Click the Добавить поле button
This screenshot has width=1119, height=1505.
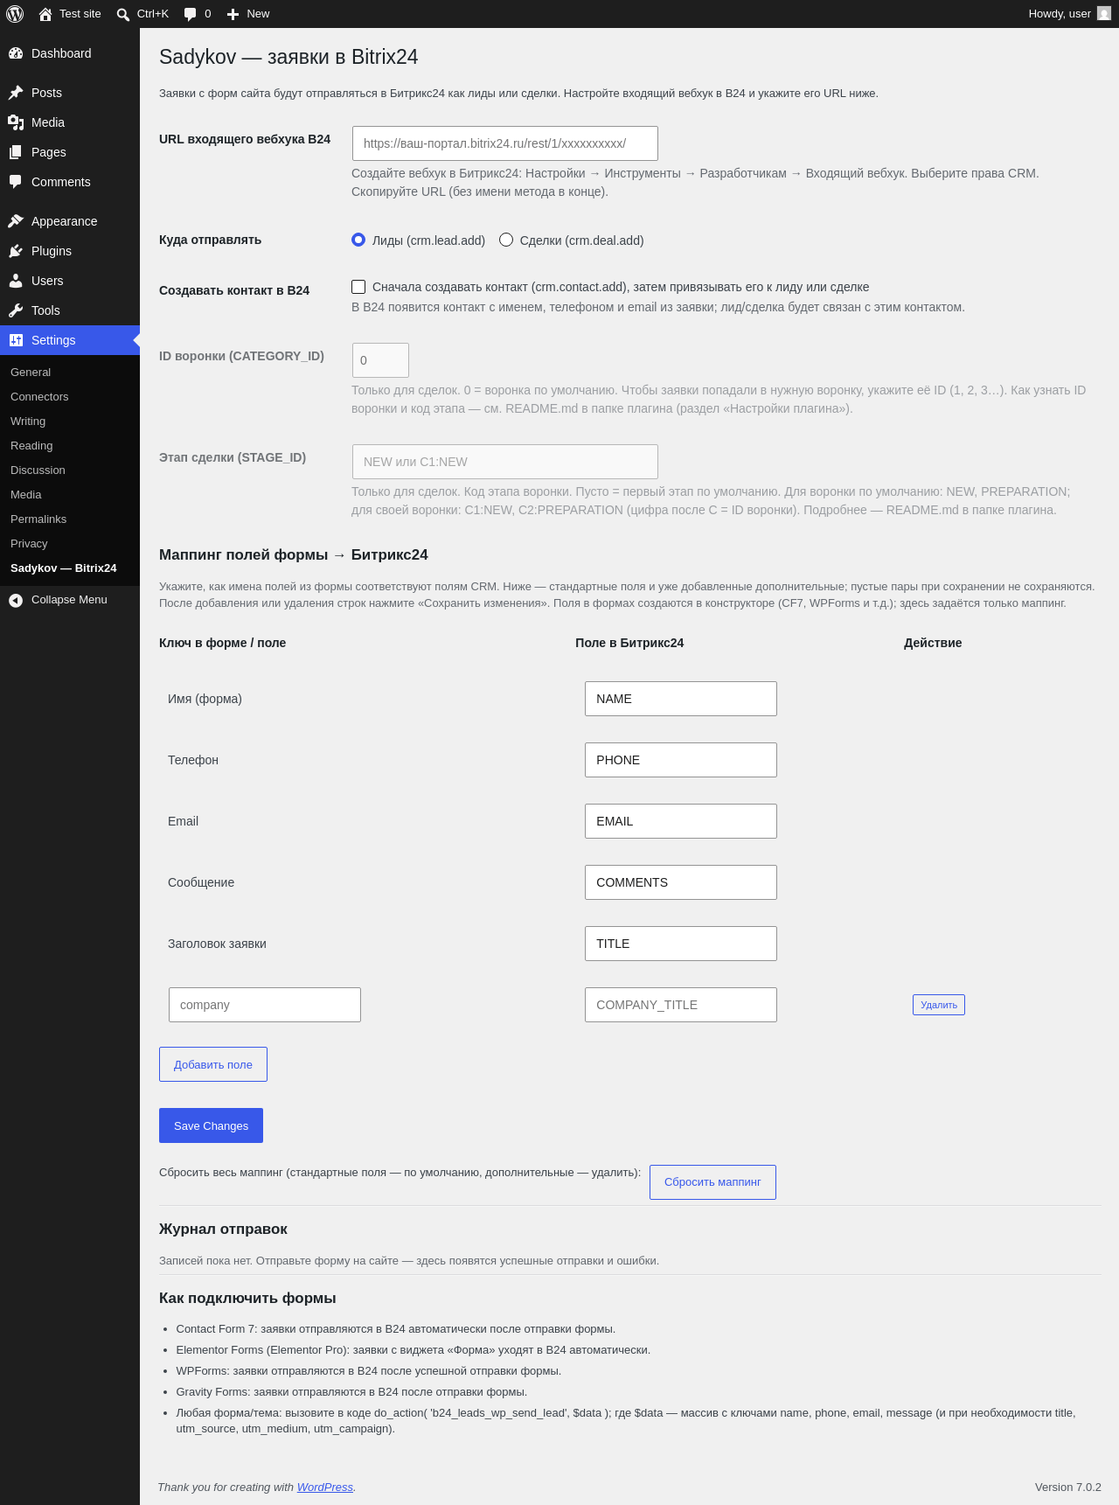click(213, 1064)
